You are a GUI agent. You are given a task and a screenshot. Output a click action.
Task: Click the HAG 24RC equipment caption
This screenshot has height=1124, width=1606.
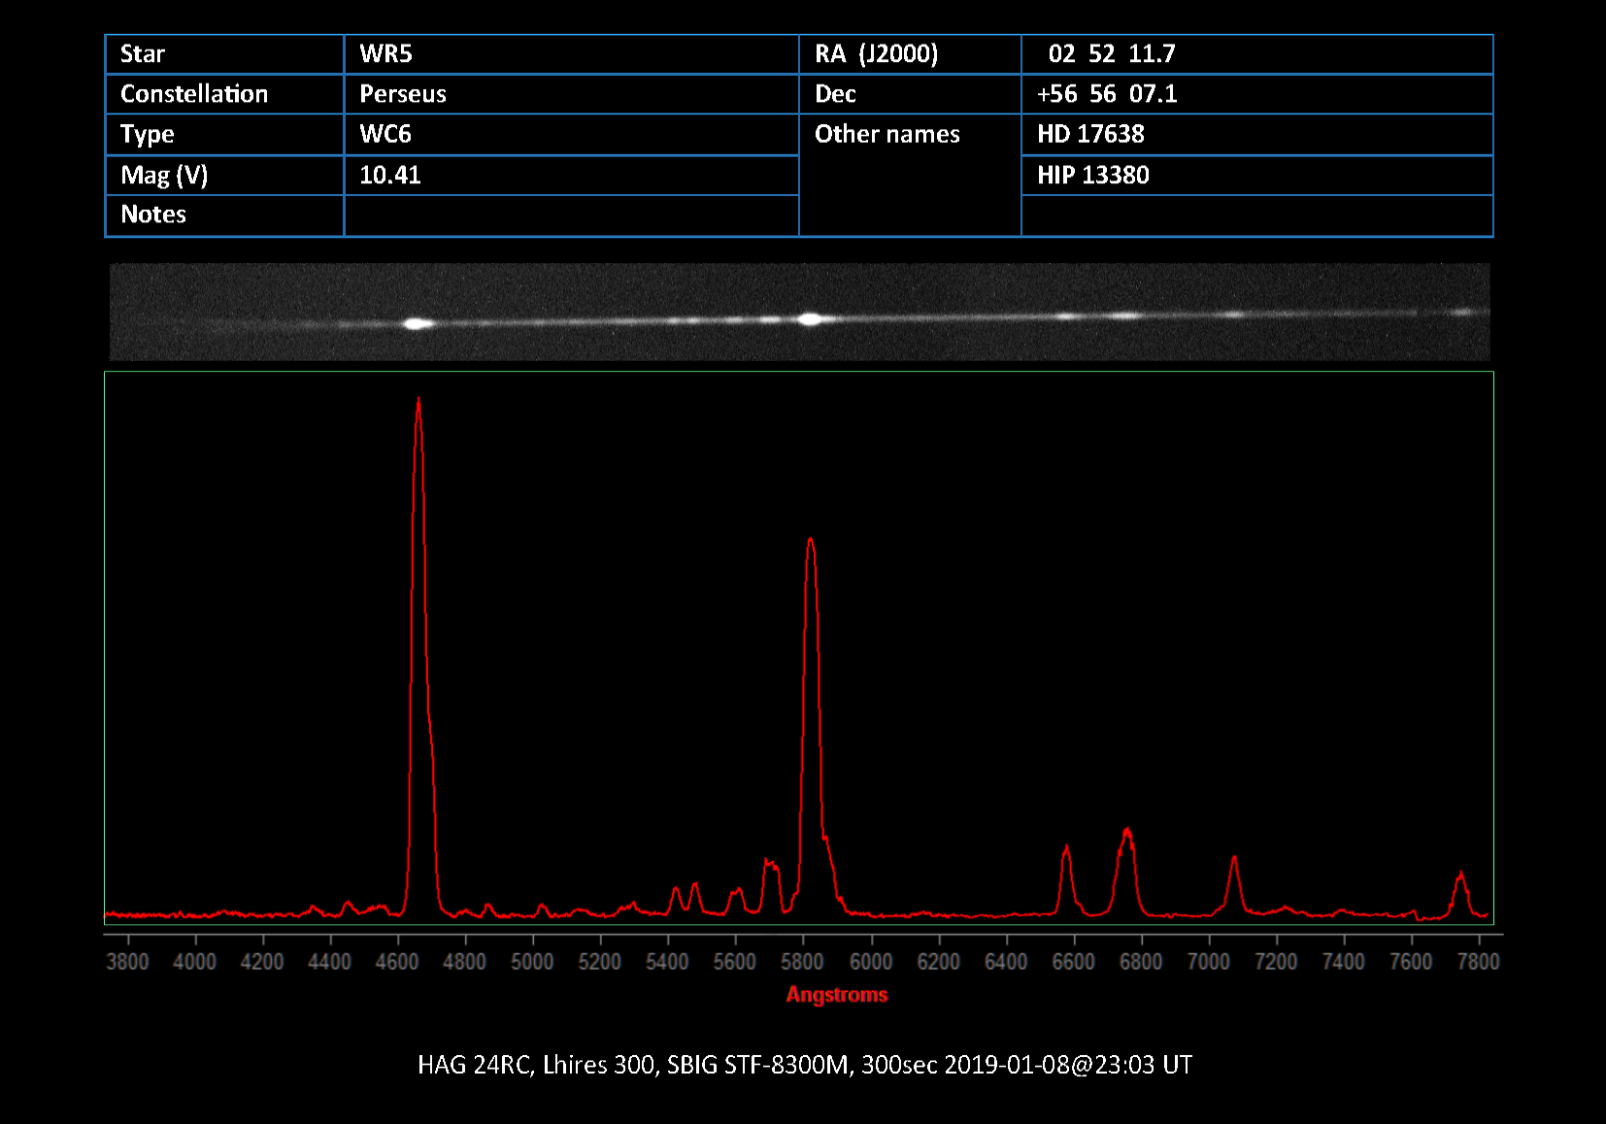coord(804,1065)
